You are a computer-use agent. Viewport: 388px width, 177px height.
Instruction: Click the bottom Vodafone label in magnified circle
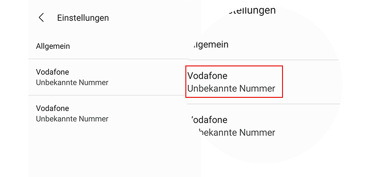pyautogui.click(x=209, y=120)
